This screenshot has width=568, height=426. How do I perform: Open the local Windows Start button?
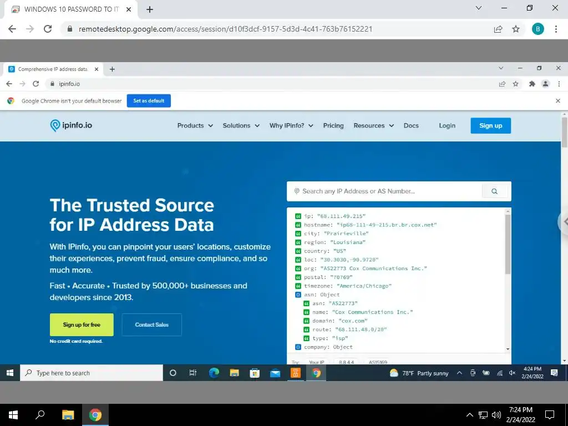13,415
